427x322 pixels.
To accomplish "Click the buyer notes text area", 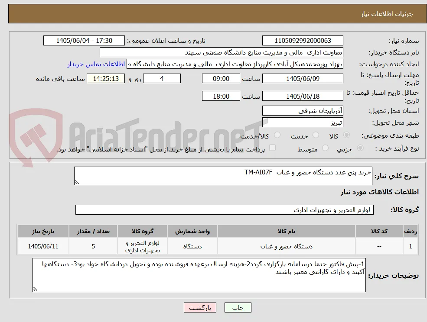I will coord(199,275).
